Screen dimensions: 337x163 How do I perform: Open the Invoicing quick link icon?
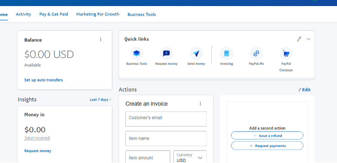click(x=226, y=53)
